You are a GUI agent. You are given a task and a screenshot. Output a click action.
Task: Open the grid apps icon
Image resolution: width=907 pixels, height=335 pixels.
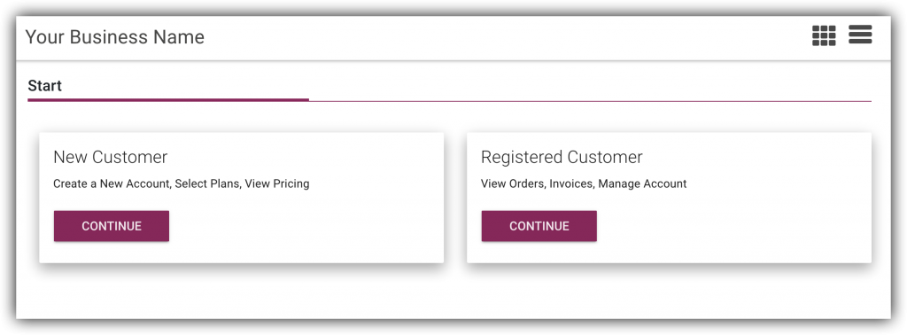point(824,35)
